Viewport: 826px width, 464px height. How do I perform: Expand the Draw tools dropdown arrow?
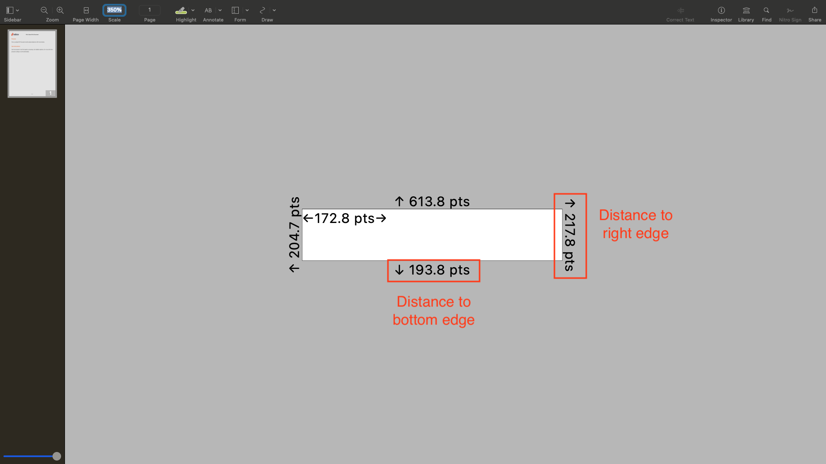[274, 10]
